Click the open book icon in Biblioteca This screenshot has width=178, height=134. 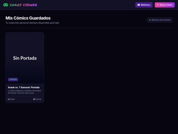pyautogui.click(x=138, y=5)
